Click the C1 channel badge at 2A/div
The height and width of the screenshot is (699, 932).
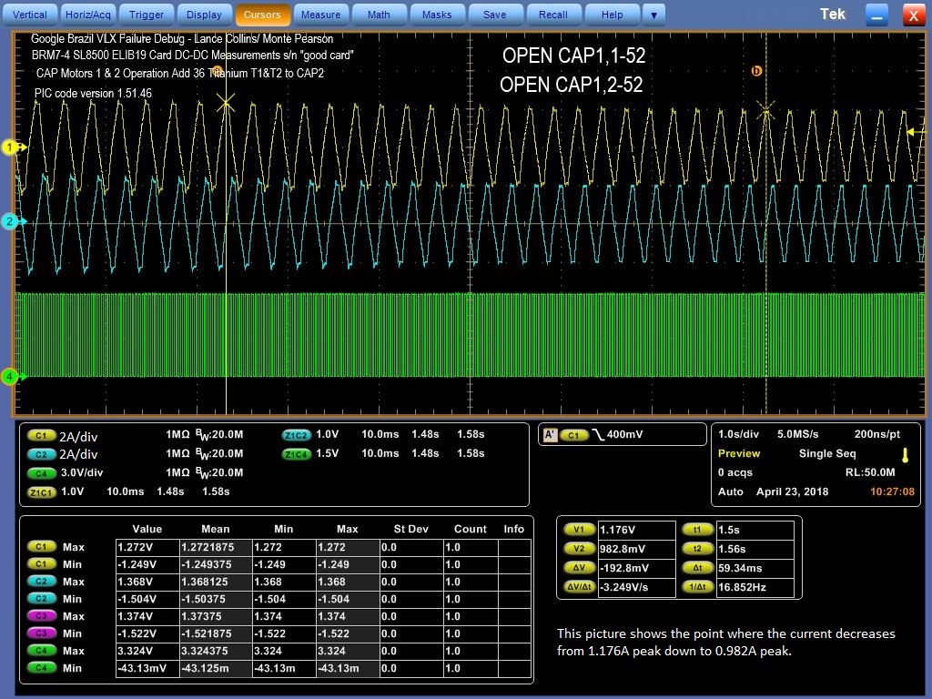pyautogui.click(x=41, y=435)
